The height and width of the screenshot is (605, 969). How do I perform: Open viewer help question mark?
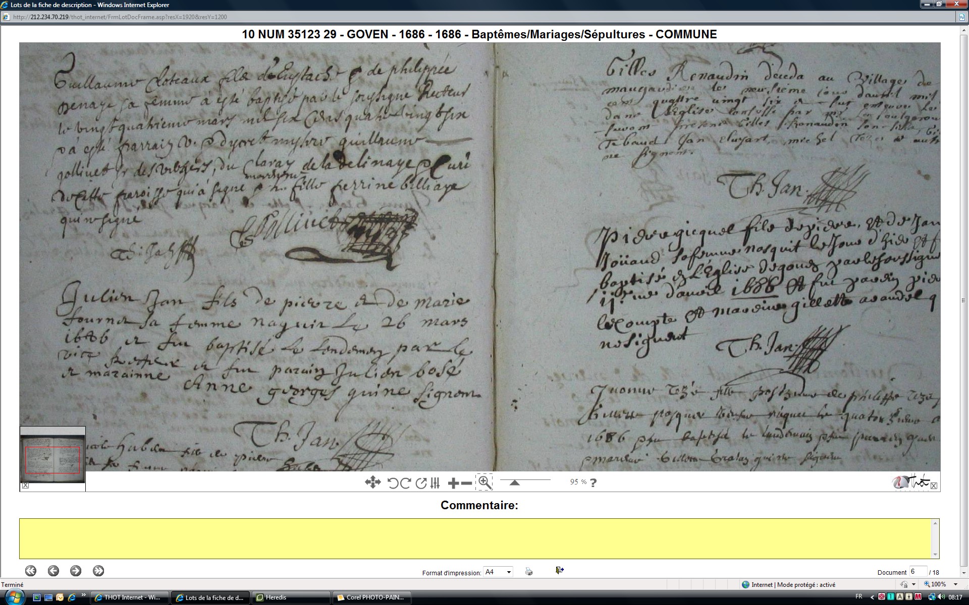[x=593, y=482]
